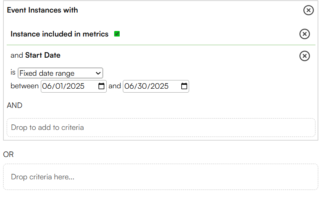Select the year segment of 06/30/2025
Screen dimensions: 319x197
tap(159, 86)
